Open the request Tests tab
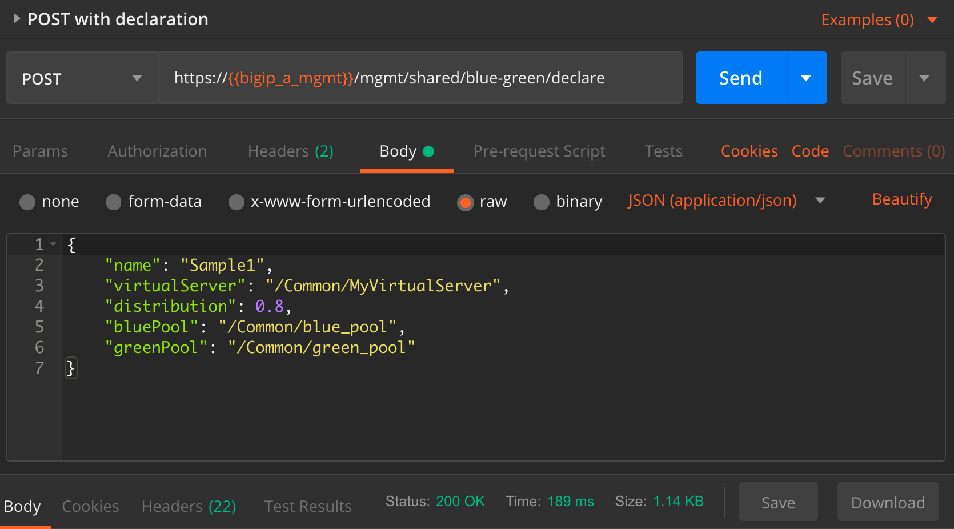Viewport: 954px width, 529px height. tap(663, 151)
